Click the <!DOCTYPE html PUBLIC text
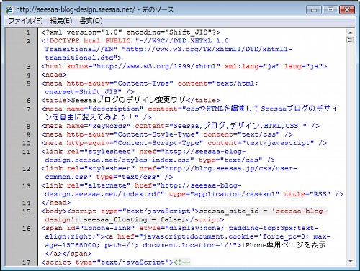Viewport: 360px width, 271px height. pos(86,41)
